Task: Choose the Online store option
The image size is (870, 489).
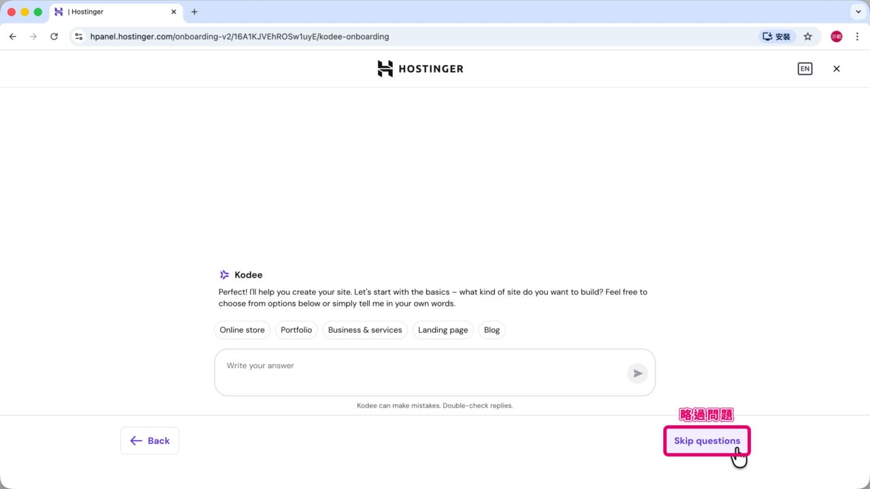Action: click(x=242, y=330)
